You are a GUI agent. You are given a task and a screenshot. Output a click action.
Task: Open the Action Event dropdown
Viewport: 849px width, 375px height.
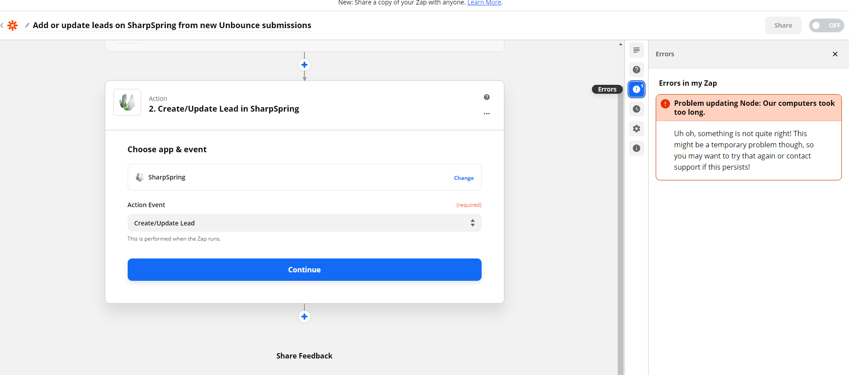304,223
